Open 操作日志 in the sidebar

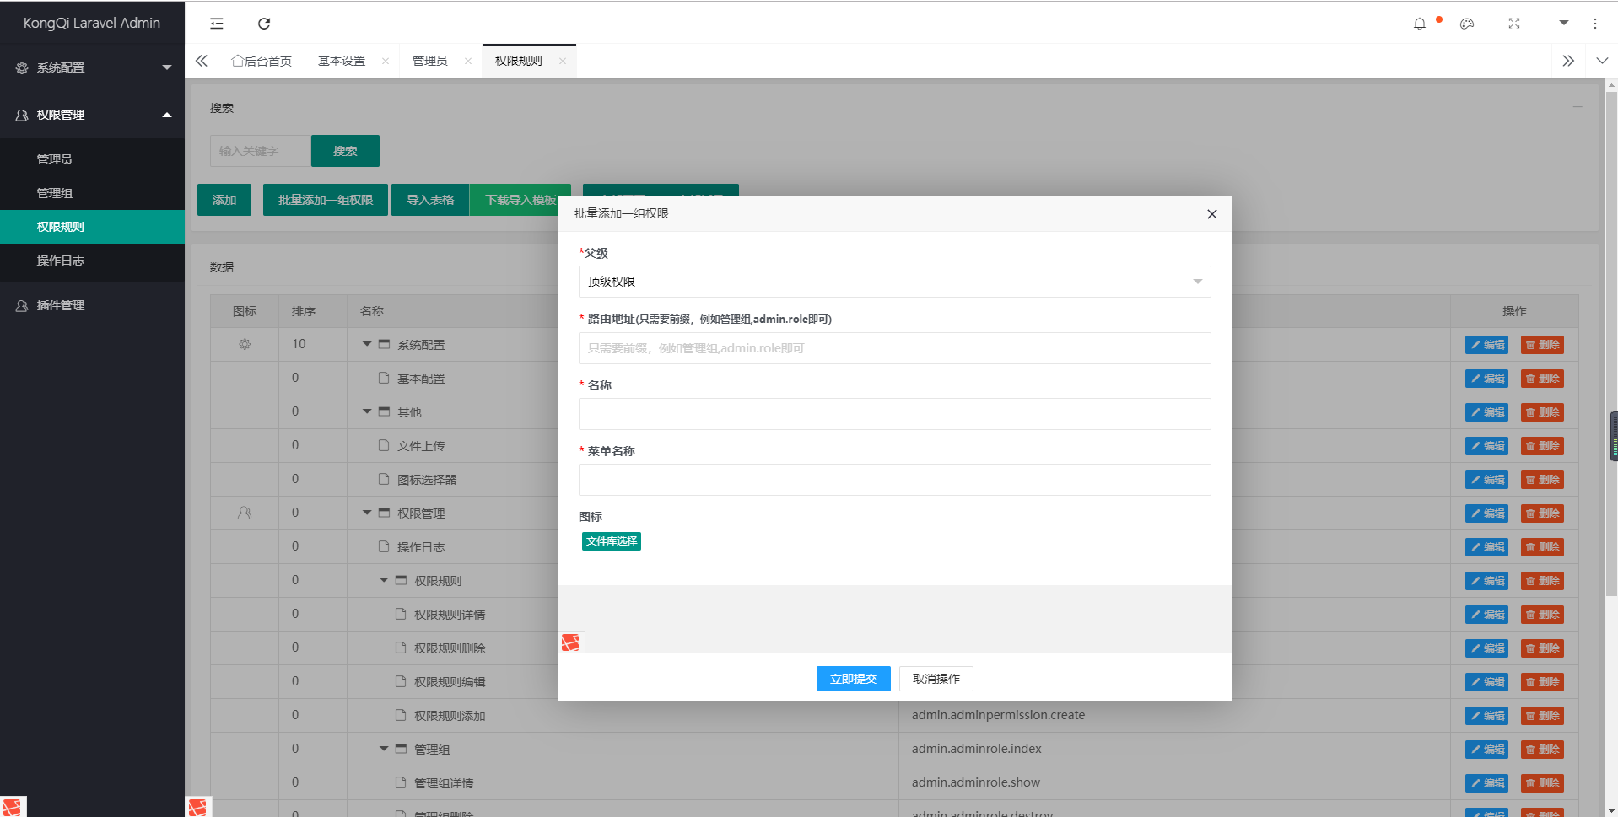92,261
